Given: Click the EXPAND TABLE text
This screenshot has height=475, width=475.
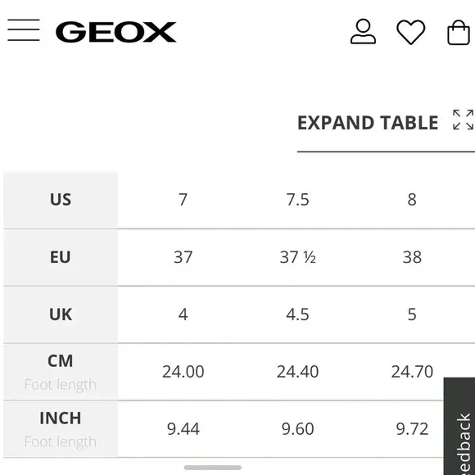Looking at the screenshot, I should click(x=368, y=123).
